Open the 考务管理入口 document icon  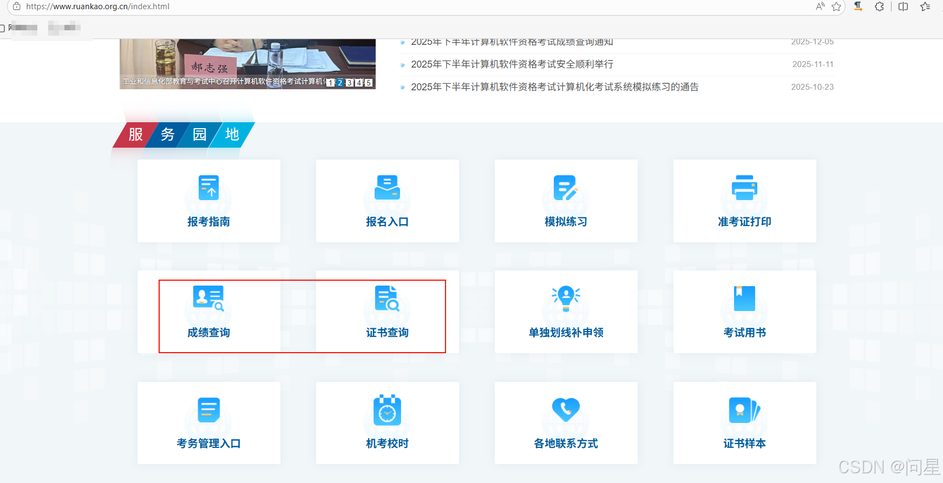[208, 410]
